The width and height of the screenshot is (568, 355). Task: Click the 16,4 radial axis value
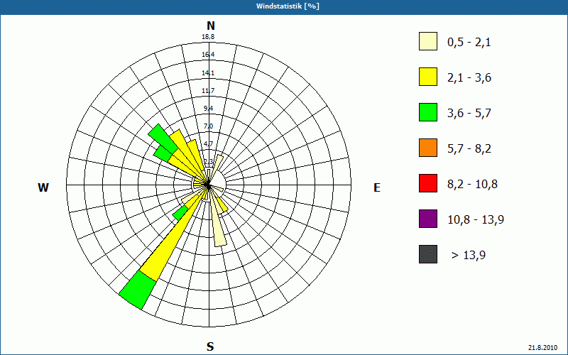208,55
